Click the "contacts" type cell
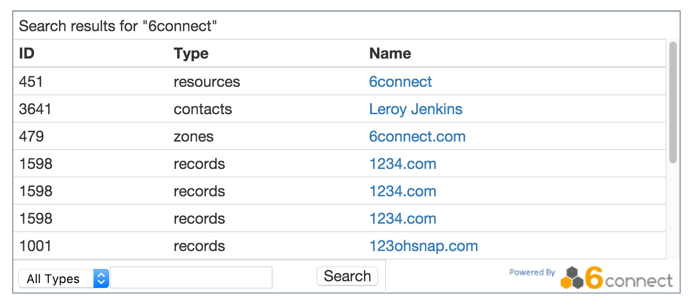Image resolution: width=691 pixels, height=302 pixels. click(x=203, y=109)
